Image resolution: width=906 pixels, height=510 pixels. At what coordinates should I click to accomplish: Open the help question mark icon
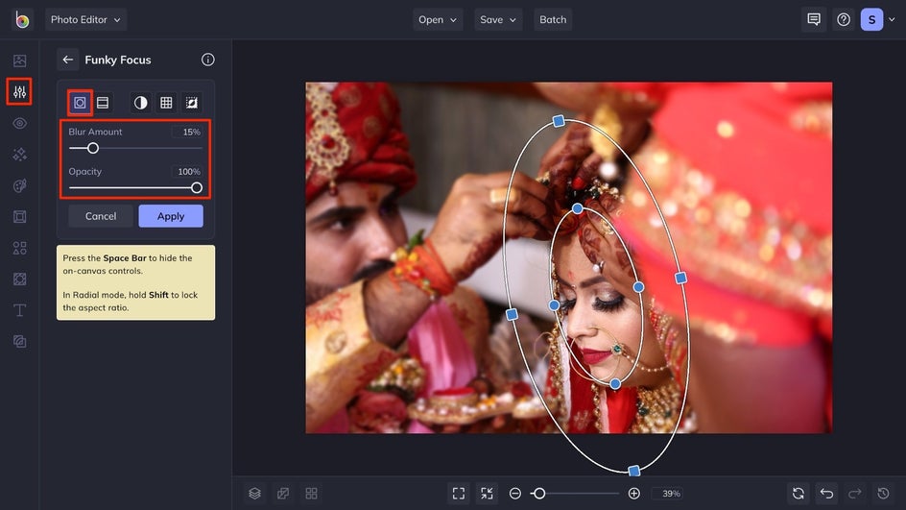tap(844, 19)
